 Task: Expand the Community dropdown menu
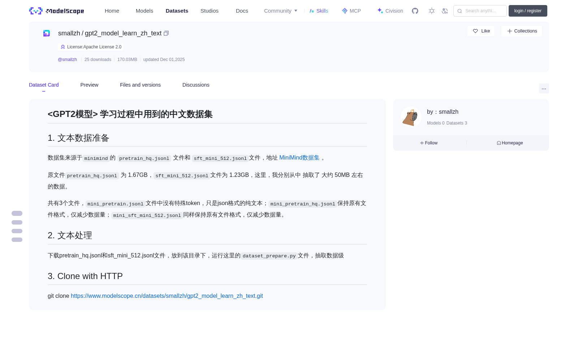(281, 11)
